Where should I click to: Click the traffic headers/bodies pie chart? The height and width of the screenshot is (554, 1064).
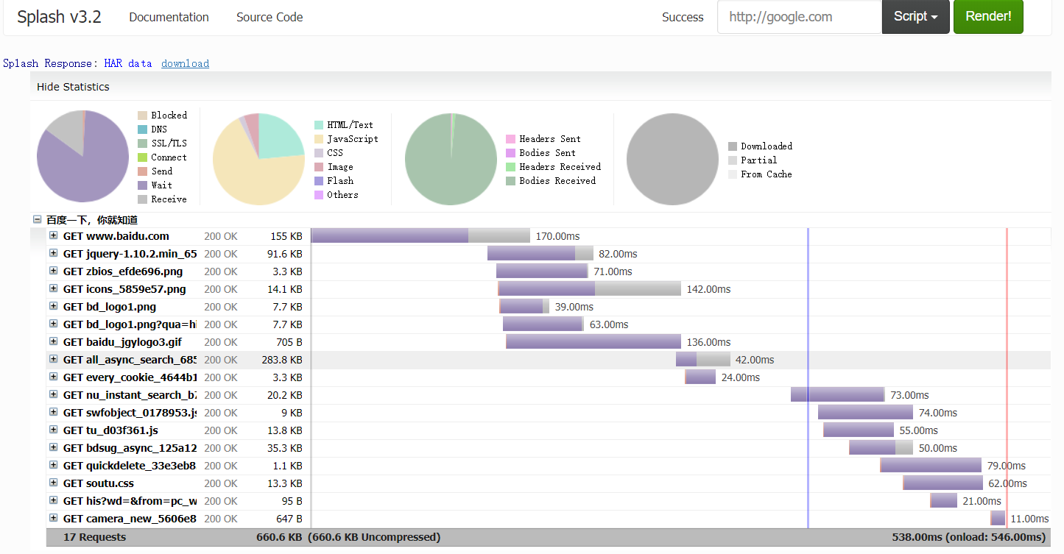pyautogui.click(x=451, y=159)
